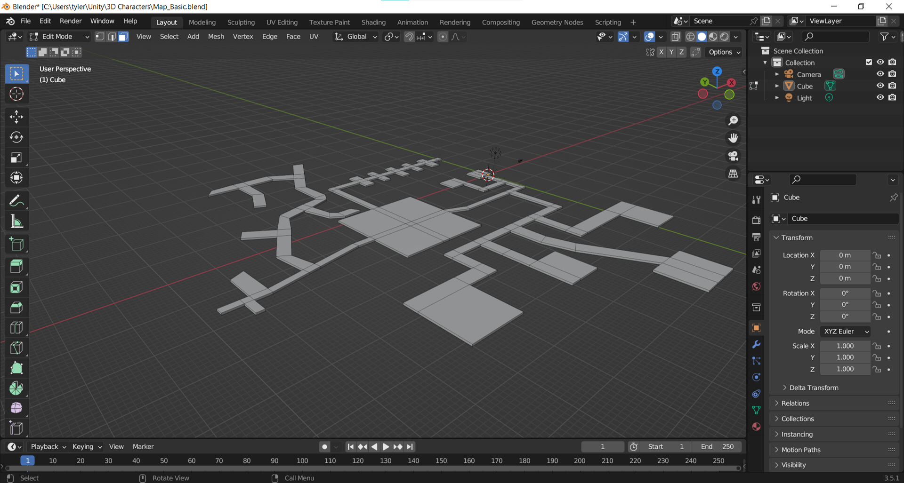The height and width of the screenshot is (483, 904).
Task: Click frame 100 on the timeline
Action: (302, 460)
